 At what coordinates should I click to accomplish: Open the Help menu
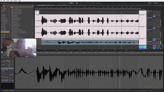pos(19,1)
